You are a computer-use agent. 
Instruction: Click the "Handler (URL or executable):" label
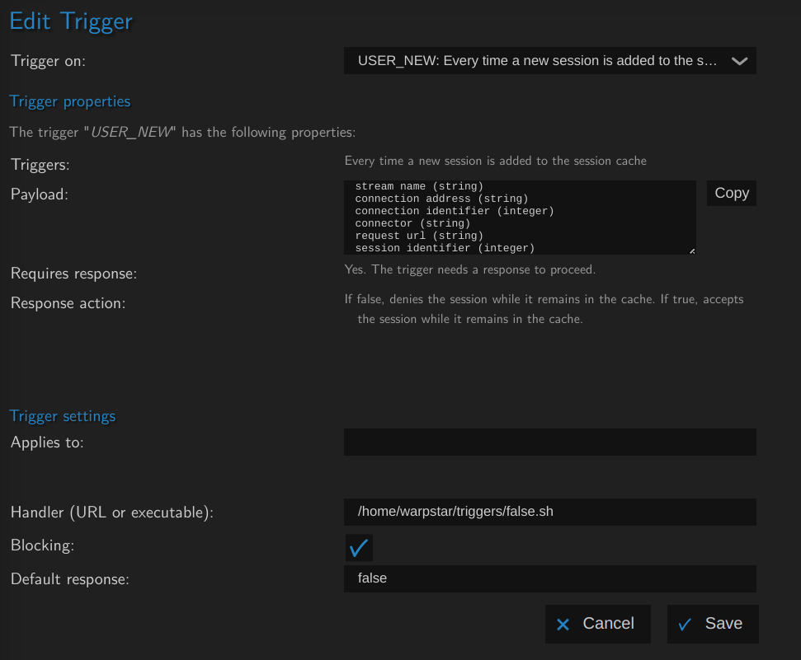pos(112,513)
